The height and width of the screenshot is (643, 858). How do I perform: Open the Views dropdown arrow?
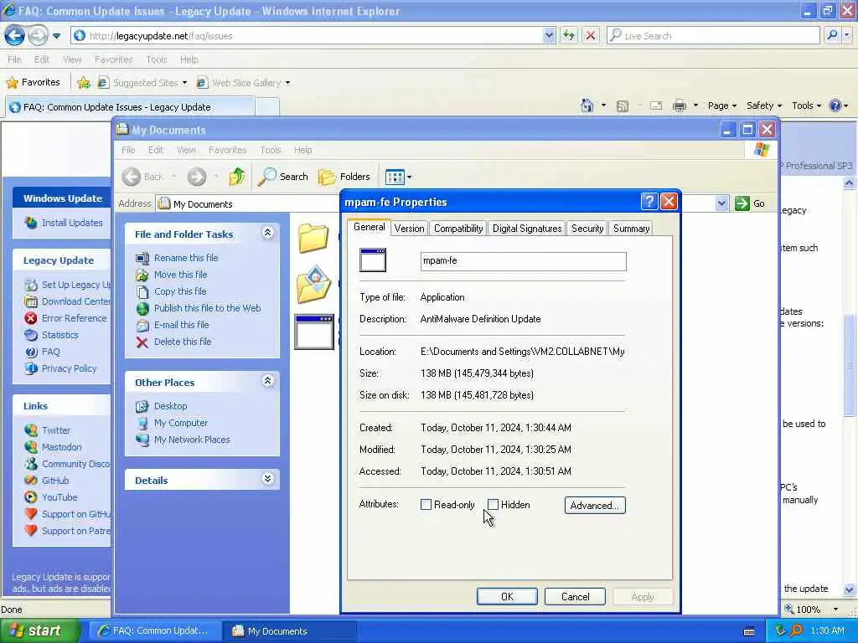point(409,177)
